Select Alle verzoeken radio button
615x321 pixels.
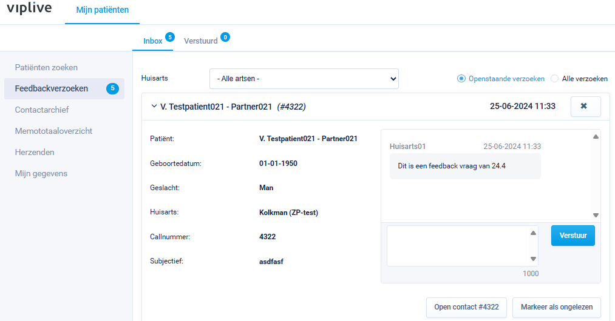554,79
